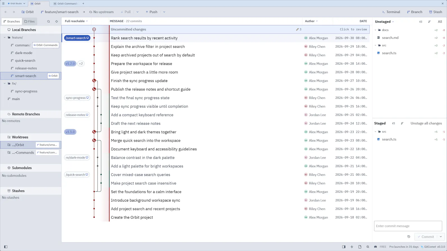Viewport: 447px width, 251px height.
Task: Click the locate current branch target icon
Action: [x=57, y=21]
